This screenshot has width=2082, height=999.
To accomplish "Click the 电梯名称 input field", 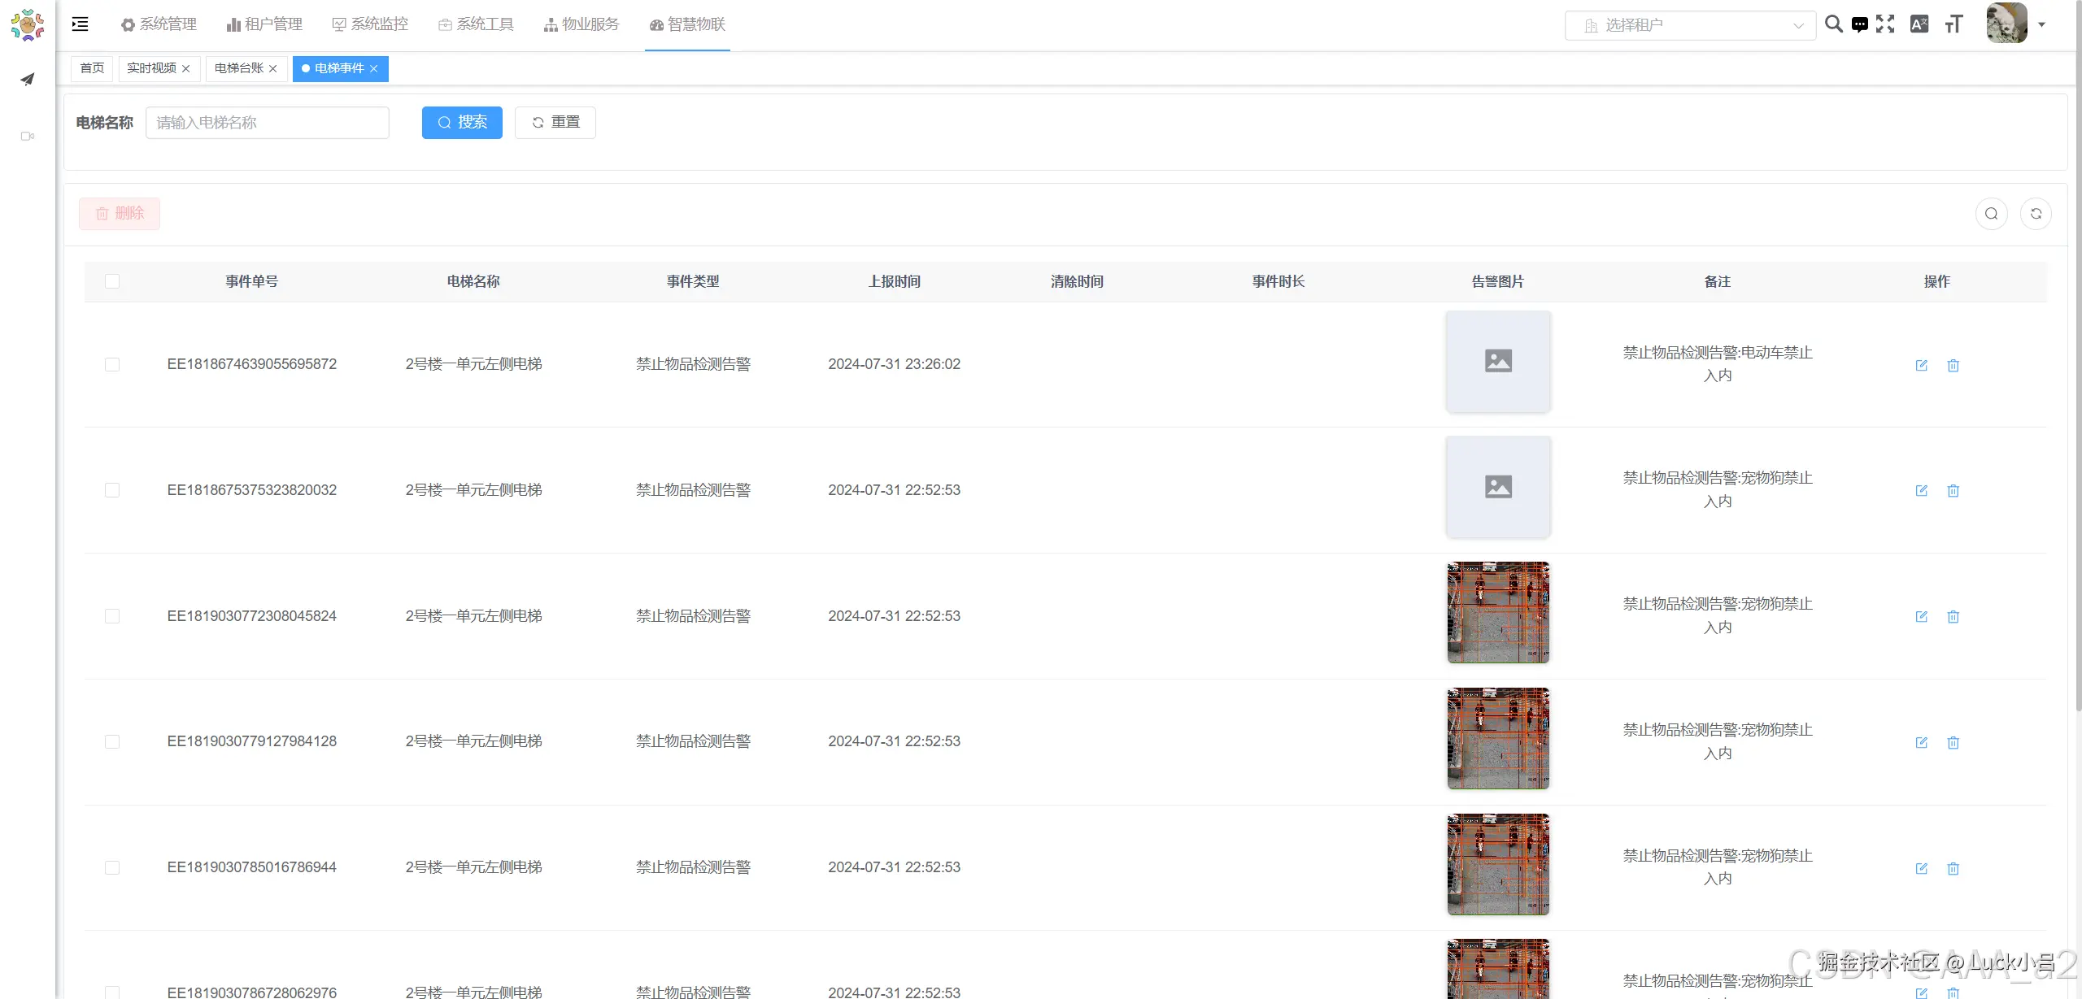I will click(267, 122).
